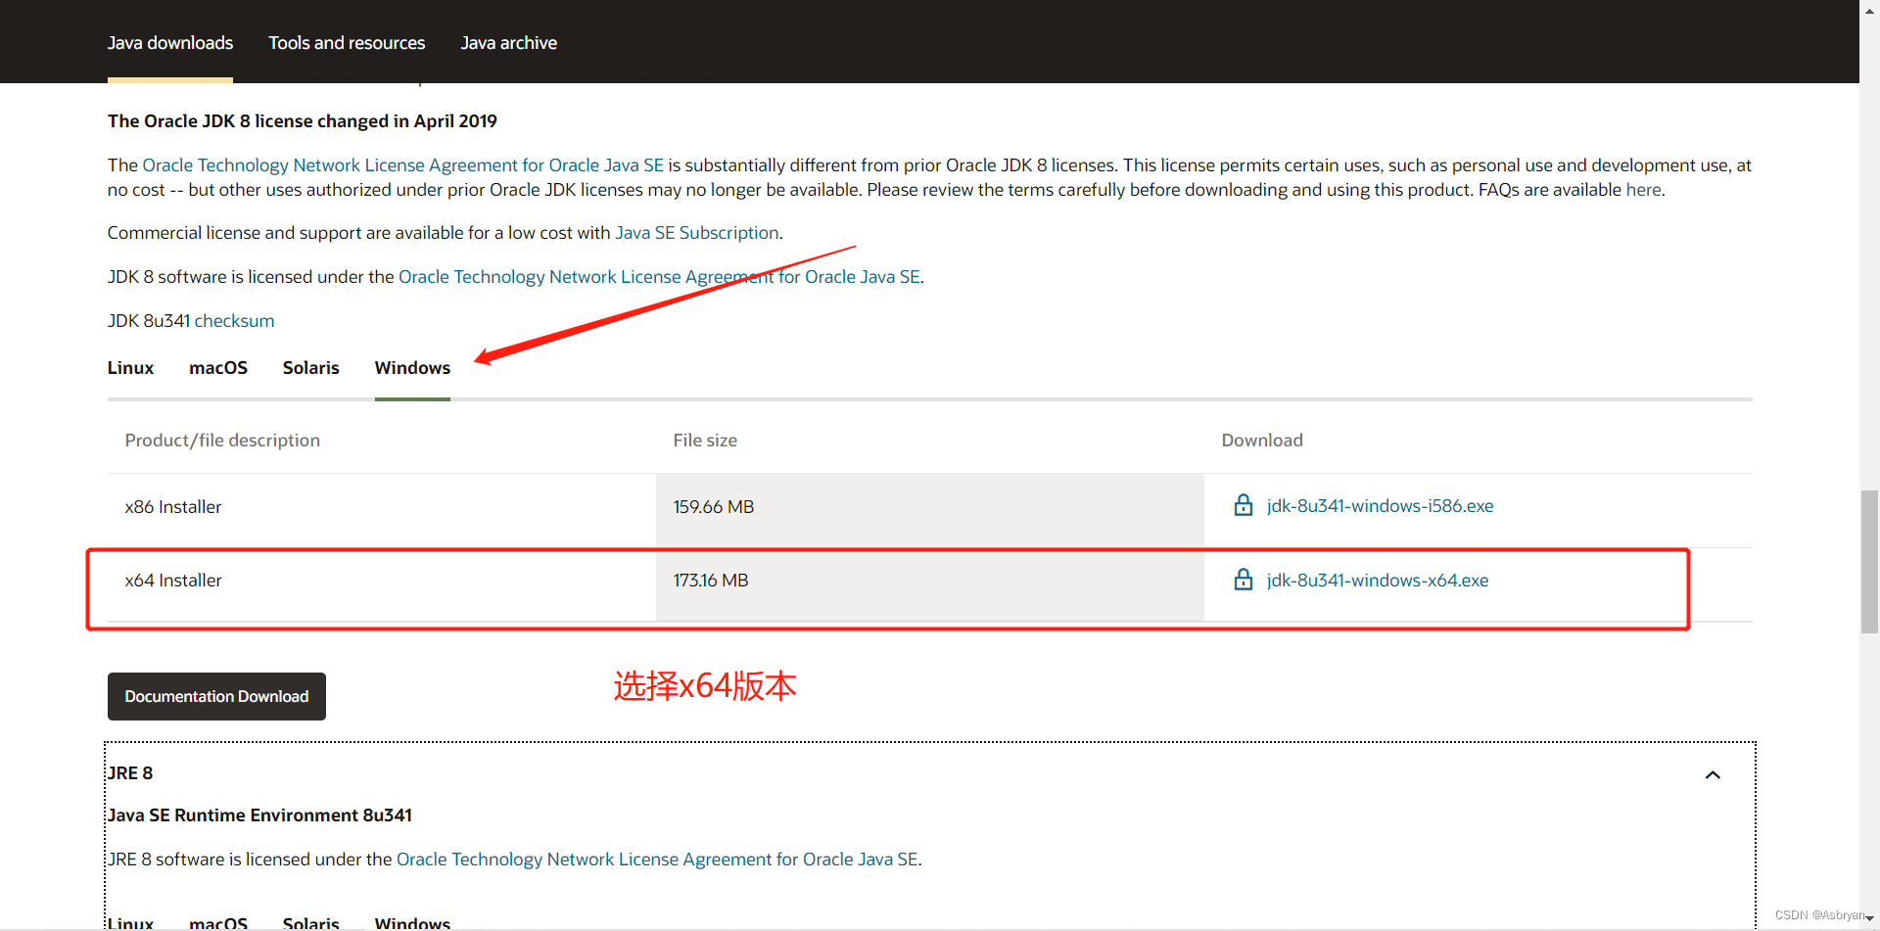Select the Windows tab for JDK 8u341
This screenshot has height=931, width=1880.
(x=412, y=368)
